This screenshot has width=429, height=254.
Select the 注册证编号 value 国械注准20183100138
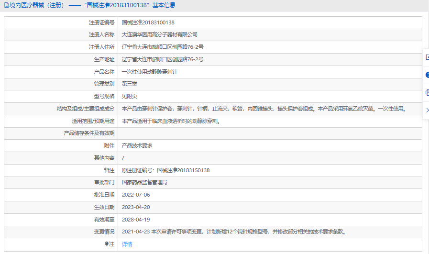click(148, 22)
